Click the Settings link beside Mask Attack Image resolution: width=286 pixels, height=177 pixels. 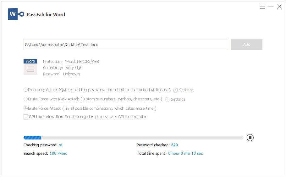point(178,99)
